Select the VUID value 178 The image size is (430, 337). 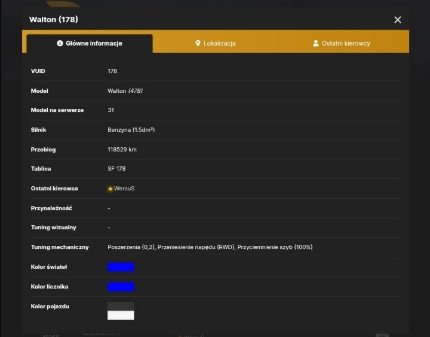point(112,71)
